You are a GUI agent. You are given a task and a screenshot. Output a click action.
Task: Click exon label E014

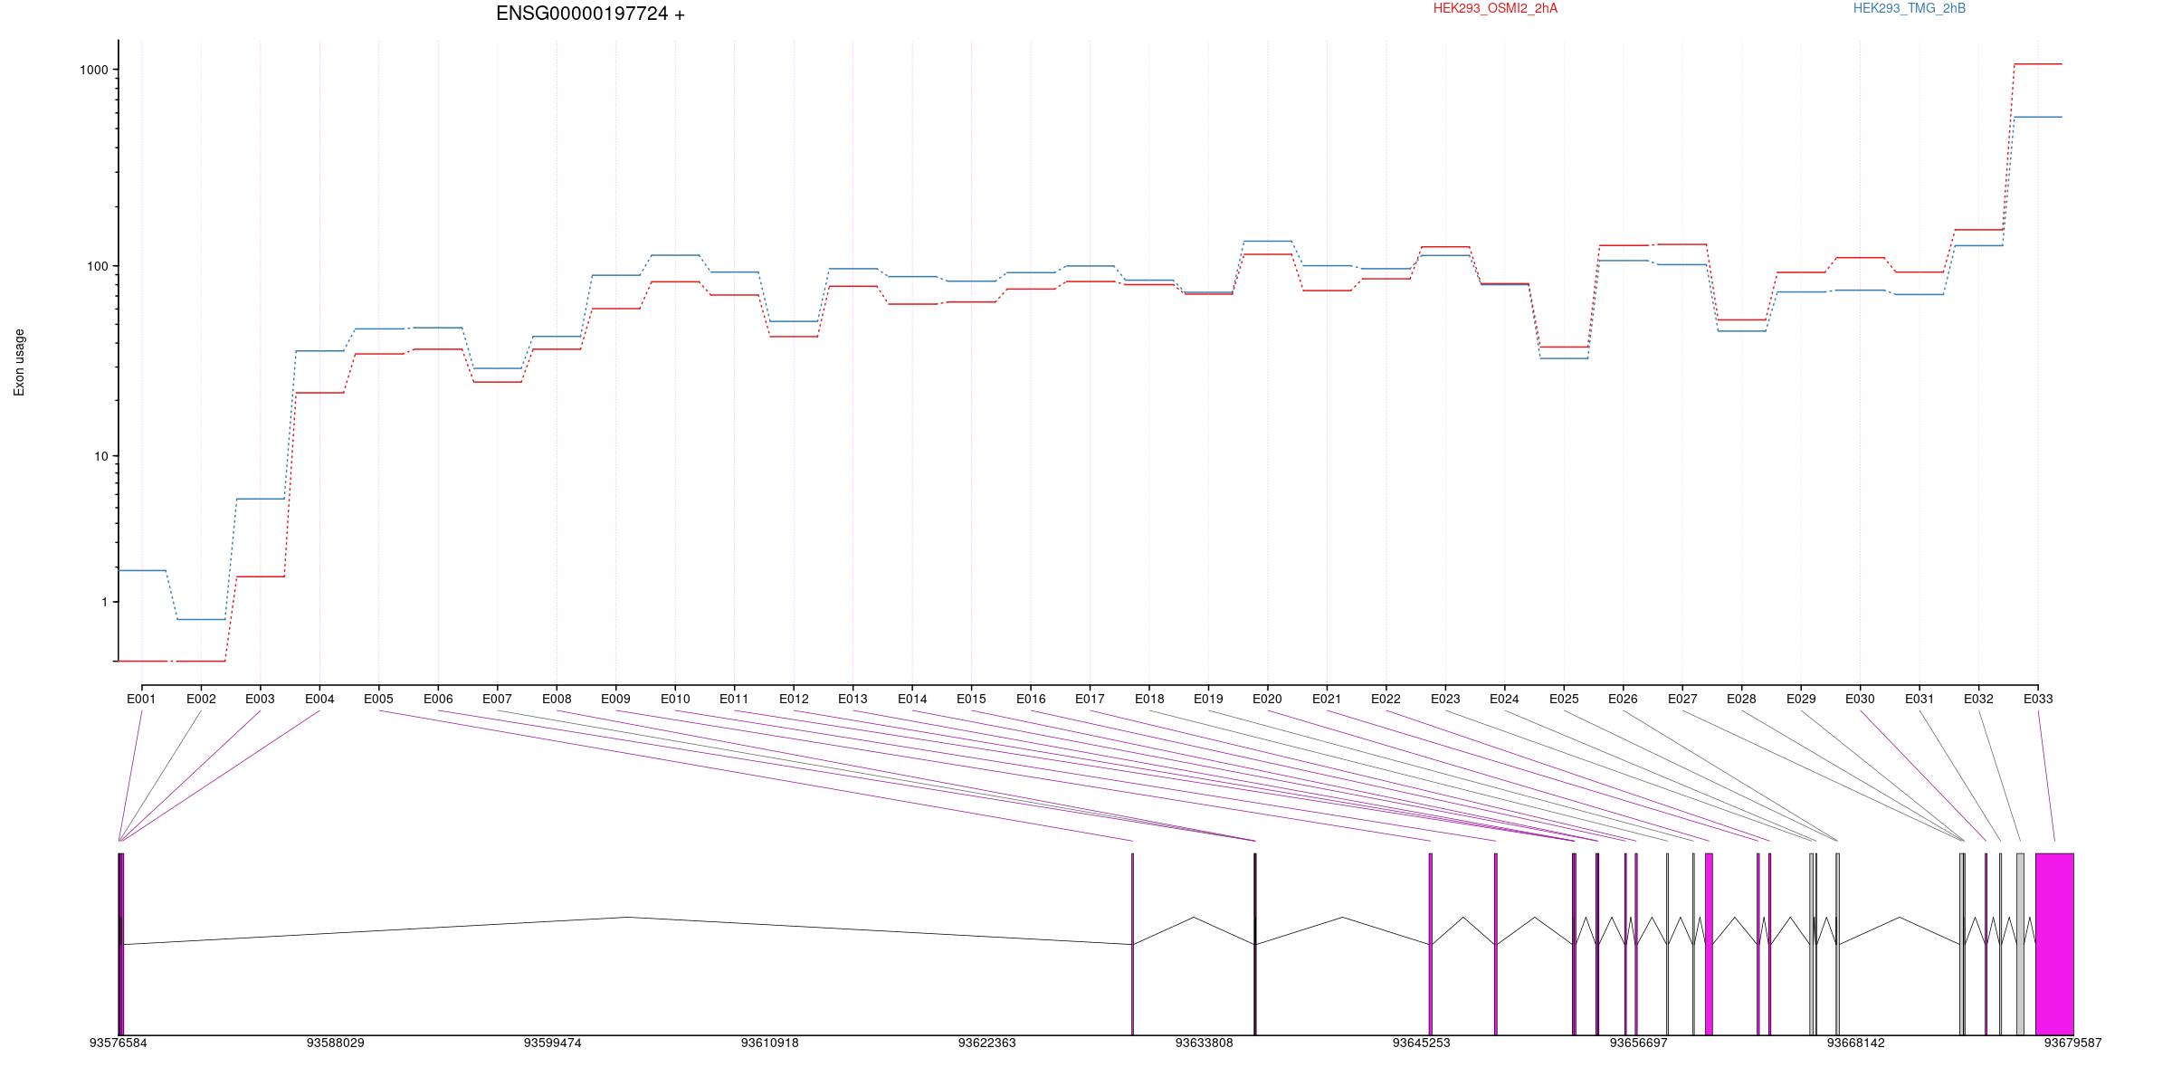tap(912, 699)
